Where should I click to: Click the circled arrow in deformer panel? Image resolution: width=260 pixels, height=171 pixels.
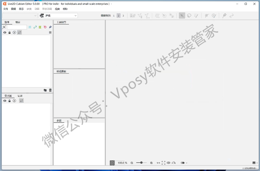[x=14, y=101]
